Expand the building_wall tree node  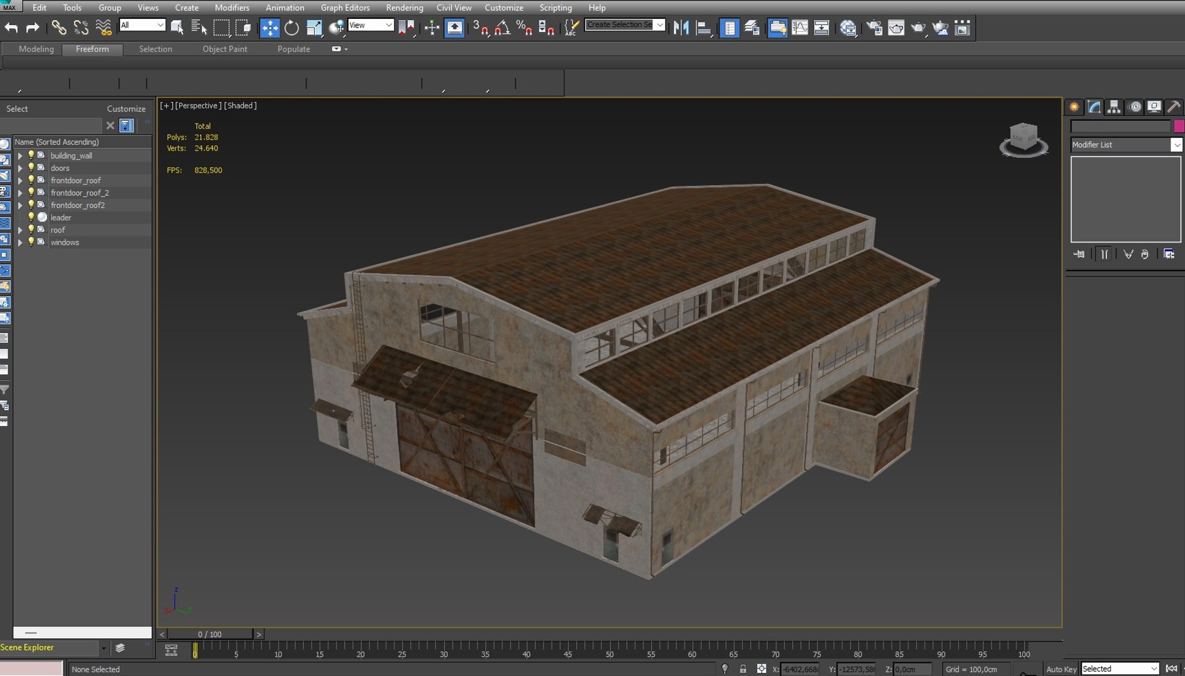[x=19, y=156]
